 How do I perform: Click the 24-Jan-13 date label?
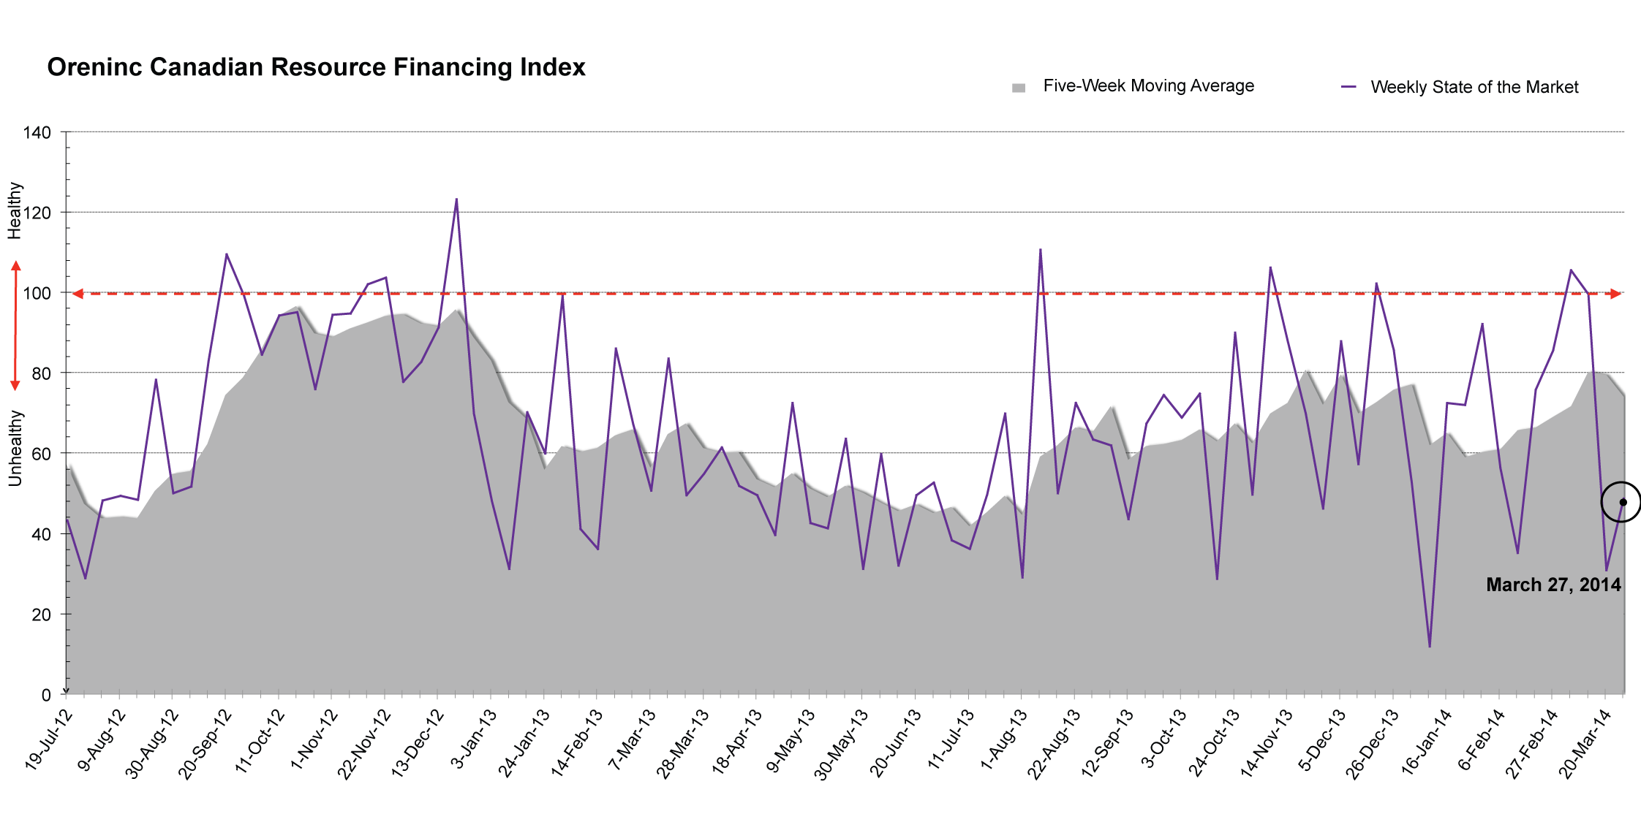pos(524,742)
